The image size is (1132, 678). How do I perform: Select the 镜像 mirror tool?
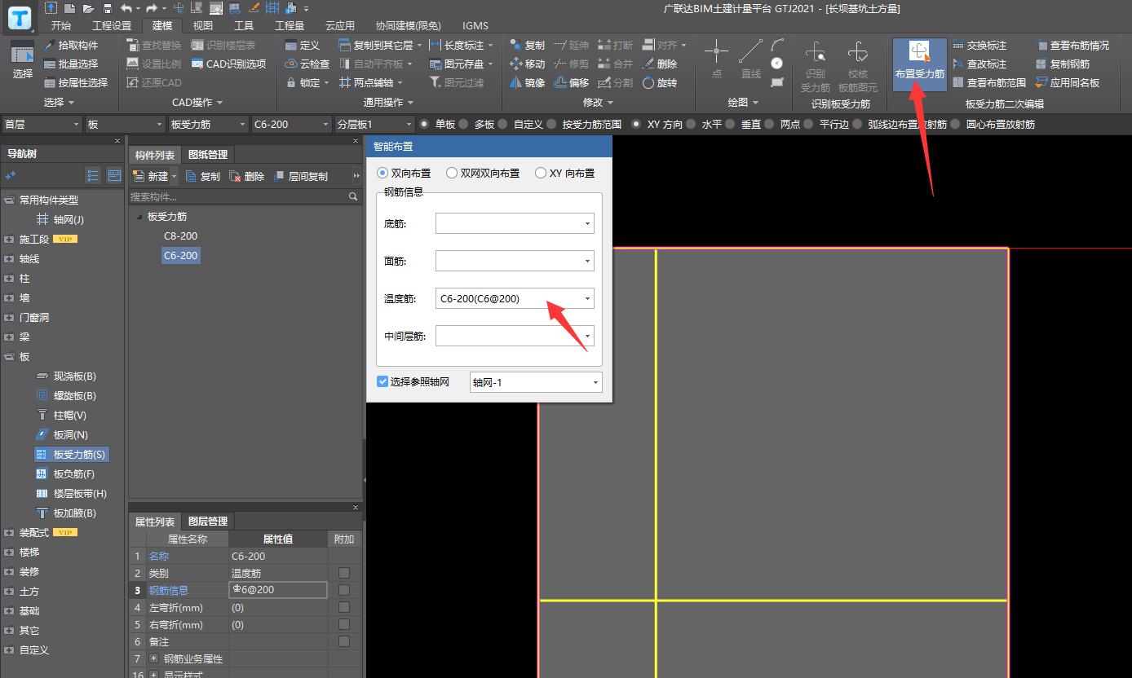click(528, 83)
